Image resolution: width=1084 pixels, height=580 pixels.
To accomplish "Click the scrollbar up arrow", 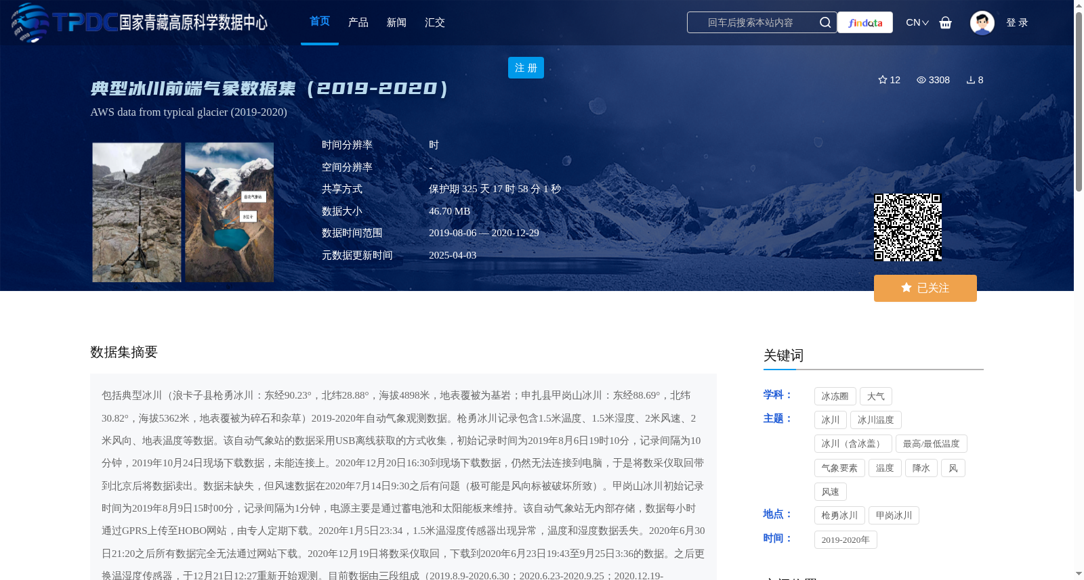I will 1079,5.
